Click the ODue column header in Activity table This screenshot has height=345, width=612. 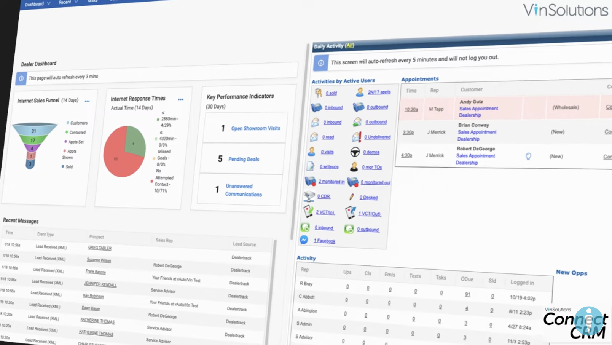point(467,279)
